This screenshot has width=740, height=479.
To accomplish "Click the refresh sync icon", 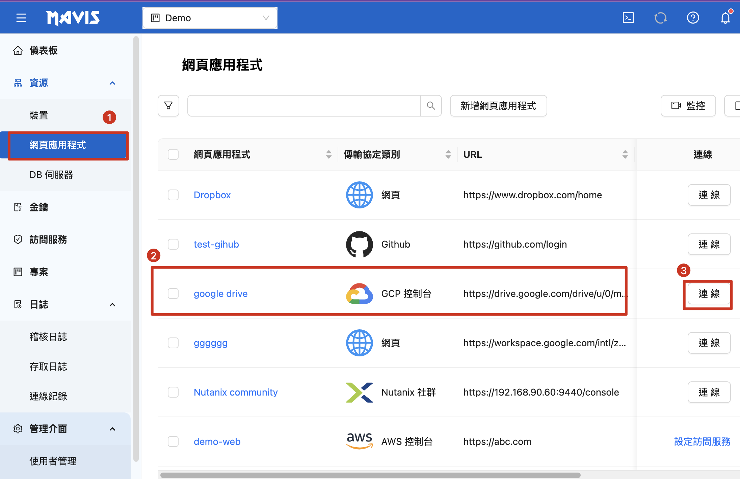I will 660,18.
